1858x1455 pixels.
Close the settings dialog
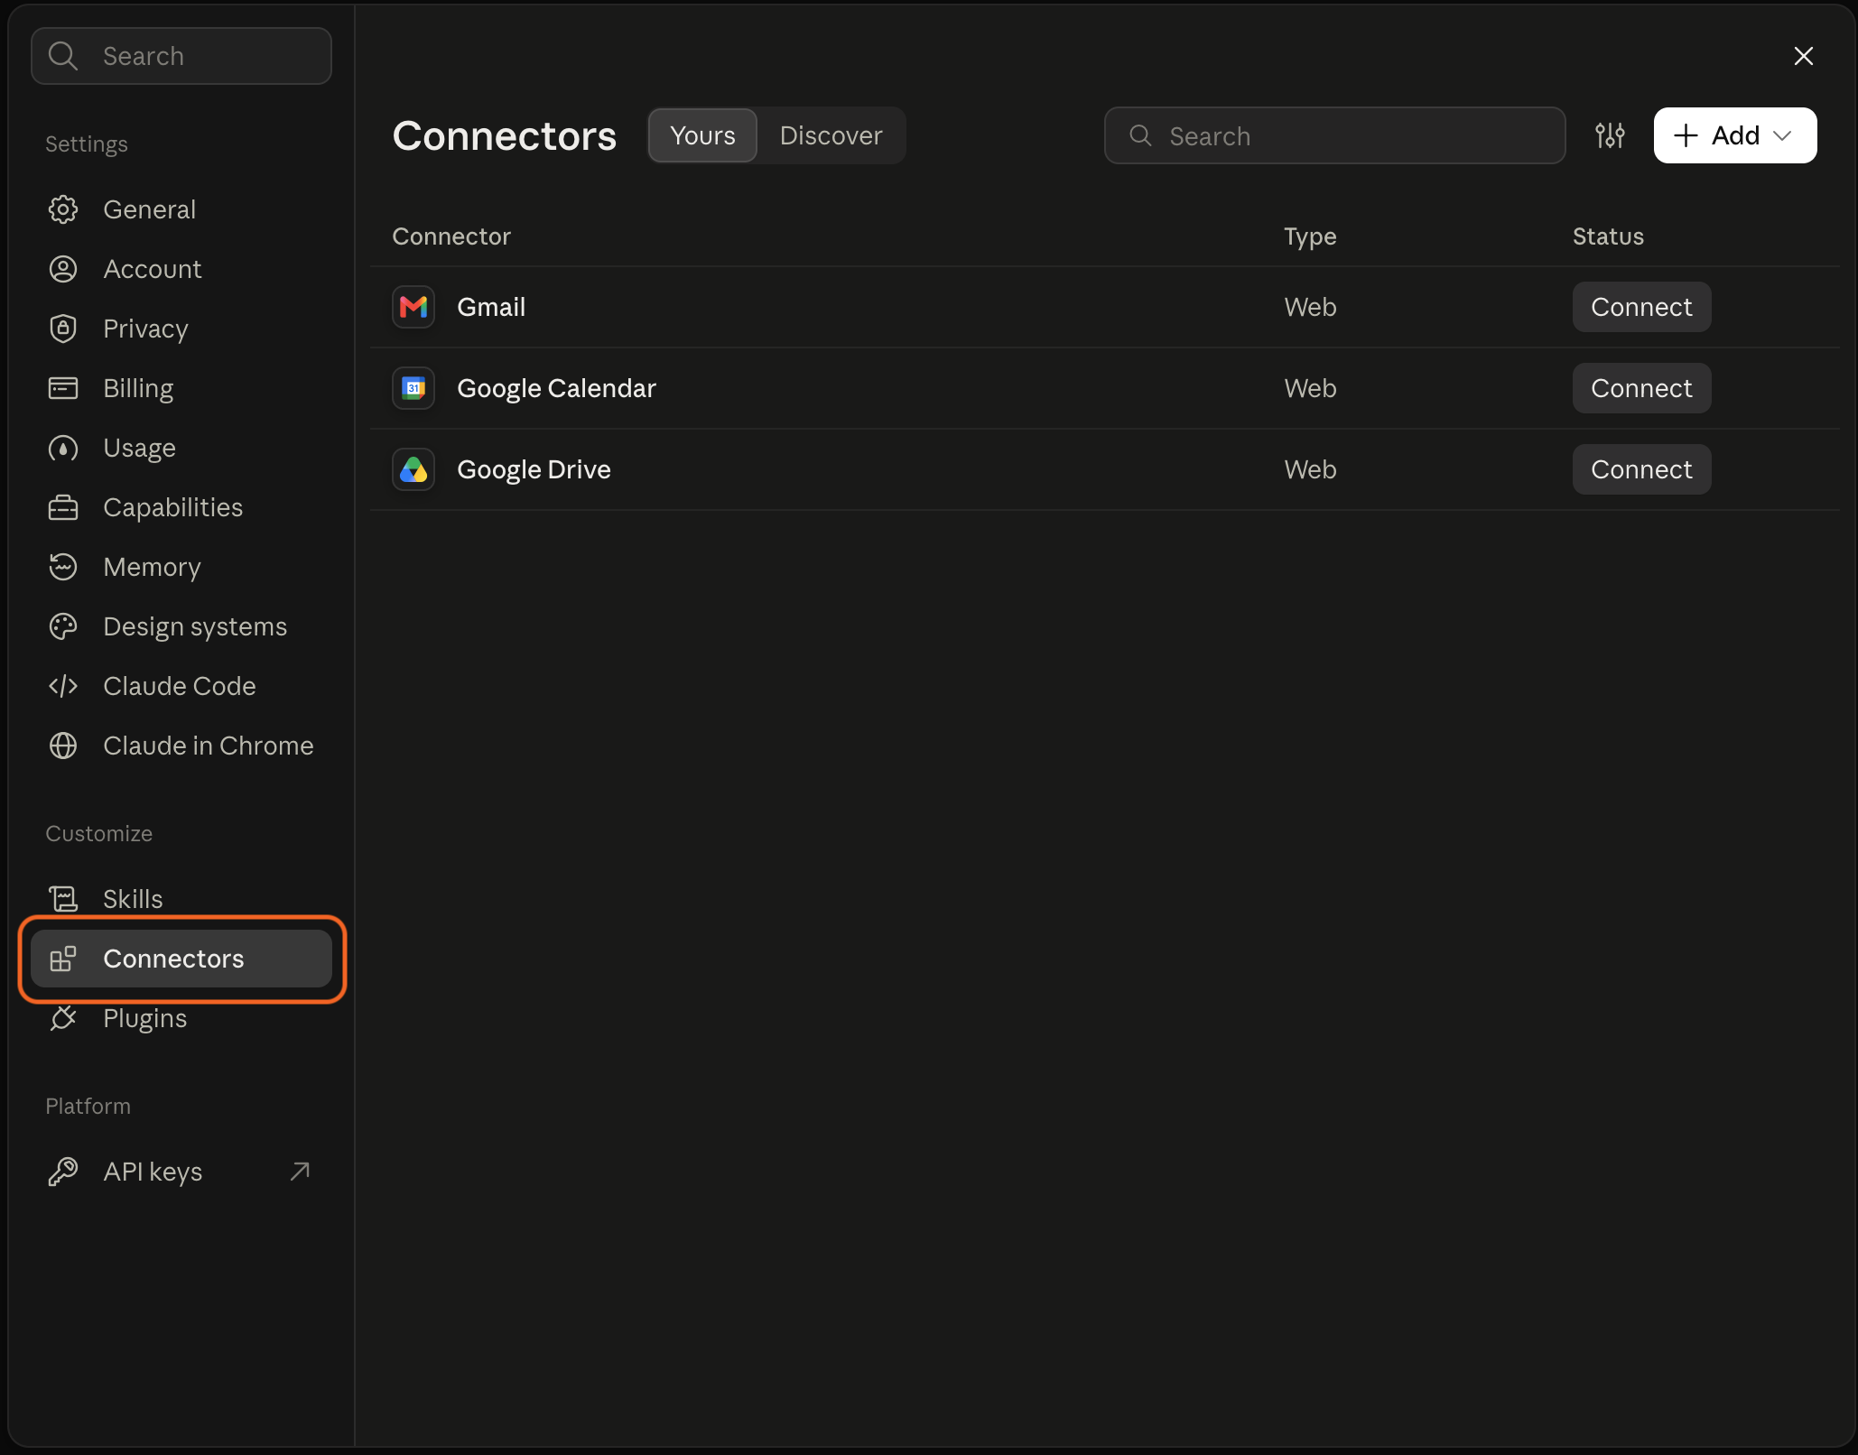pyautogui.click(x=1804, y=56)
